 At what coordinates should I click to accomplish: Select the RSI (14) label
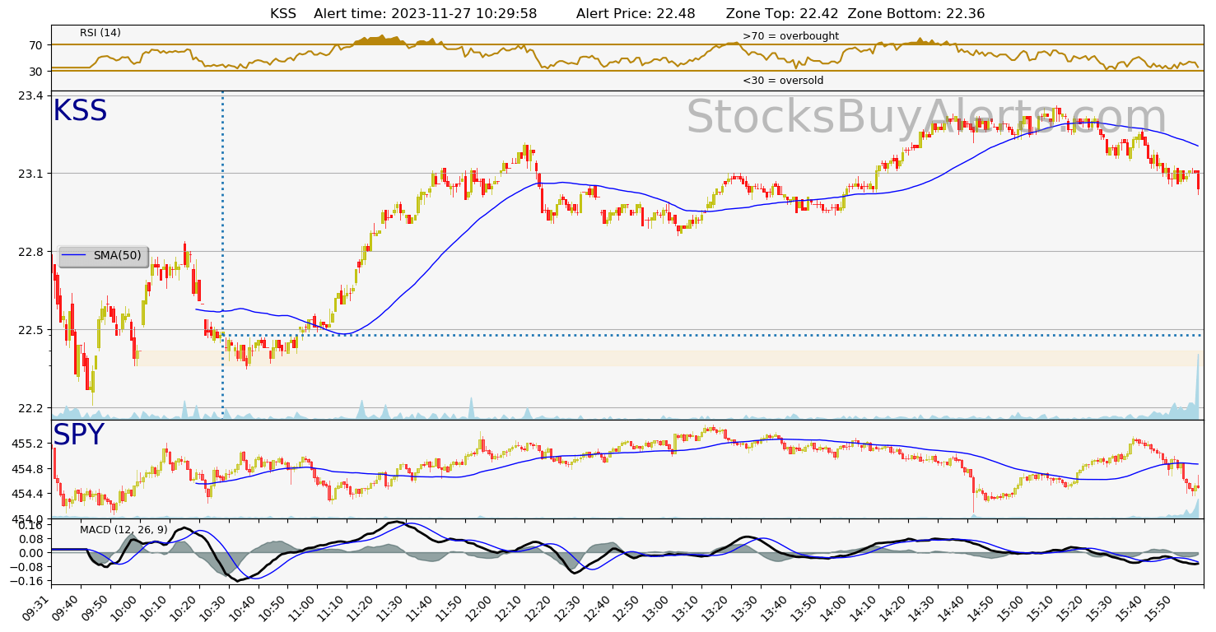pos(100,33)
